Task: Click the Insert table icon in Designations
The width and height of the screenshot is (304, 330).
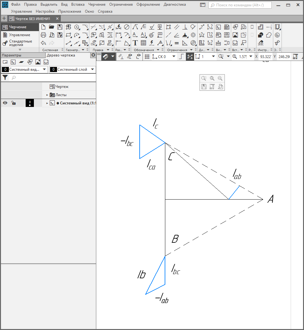Action: (x=143, y=43)
